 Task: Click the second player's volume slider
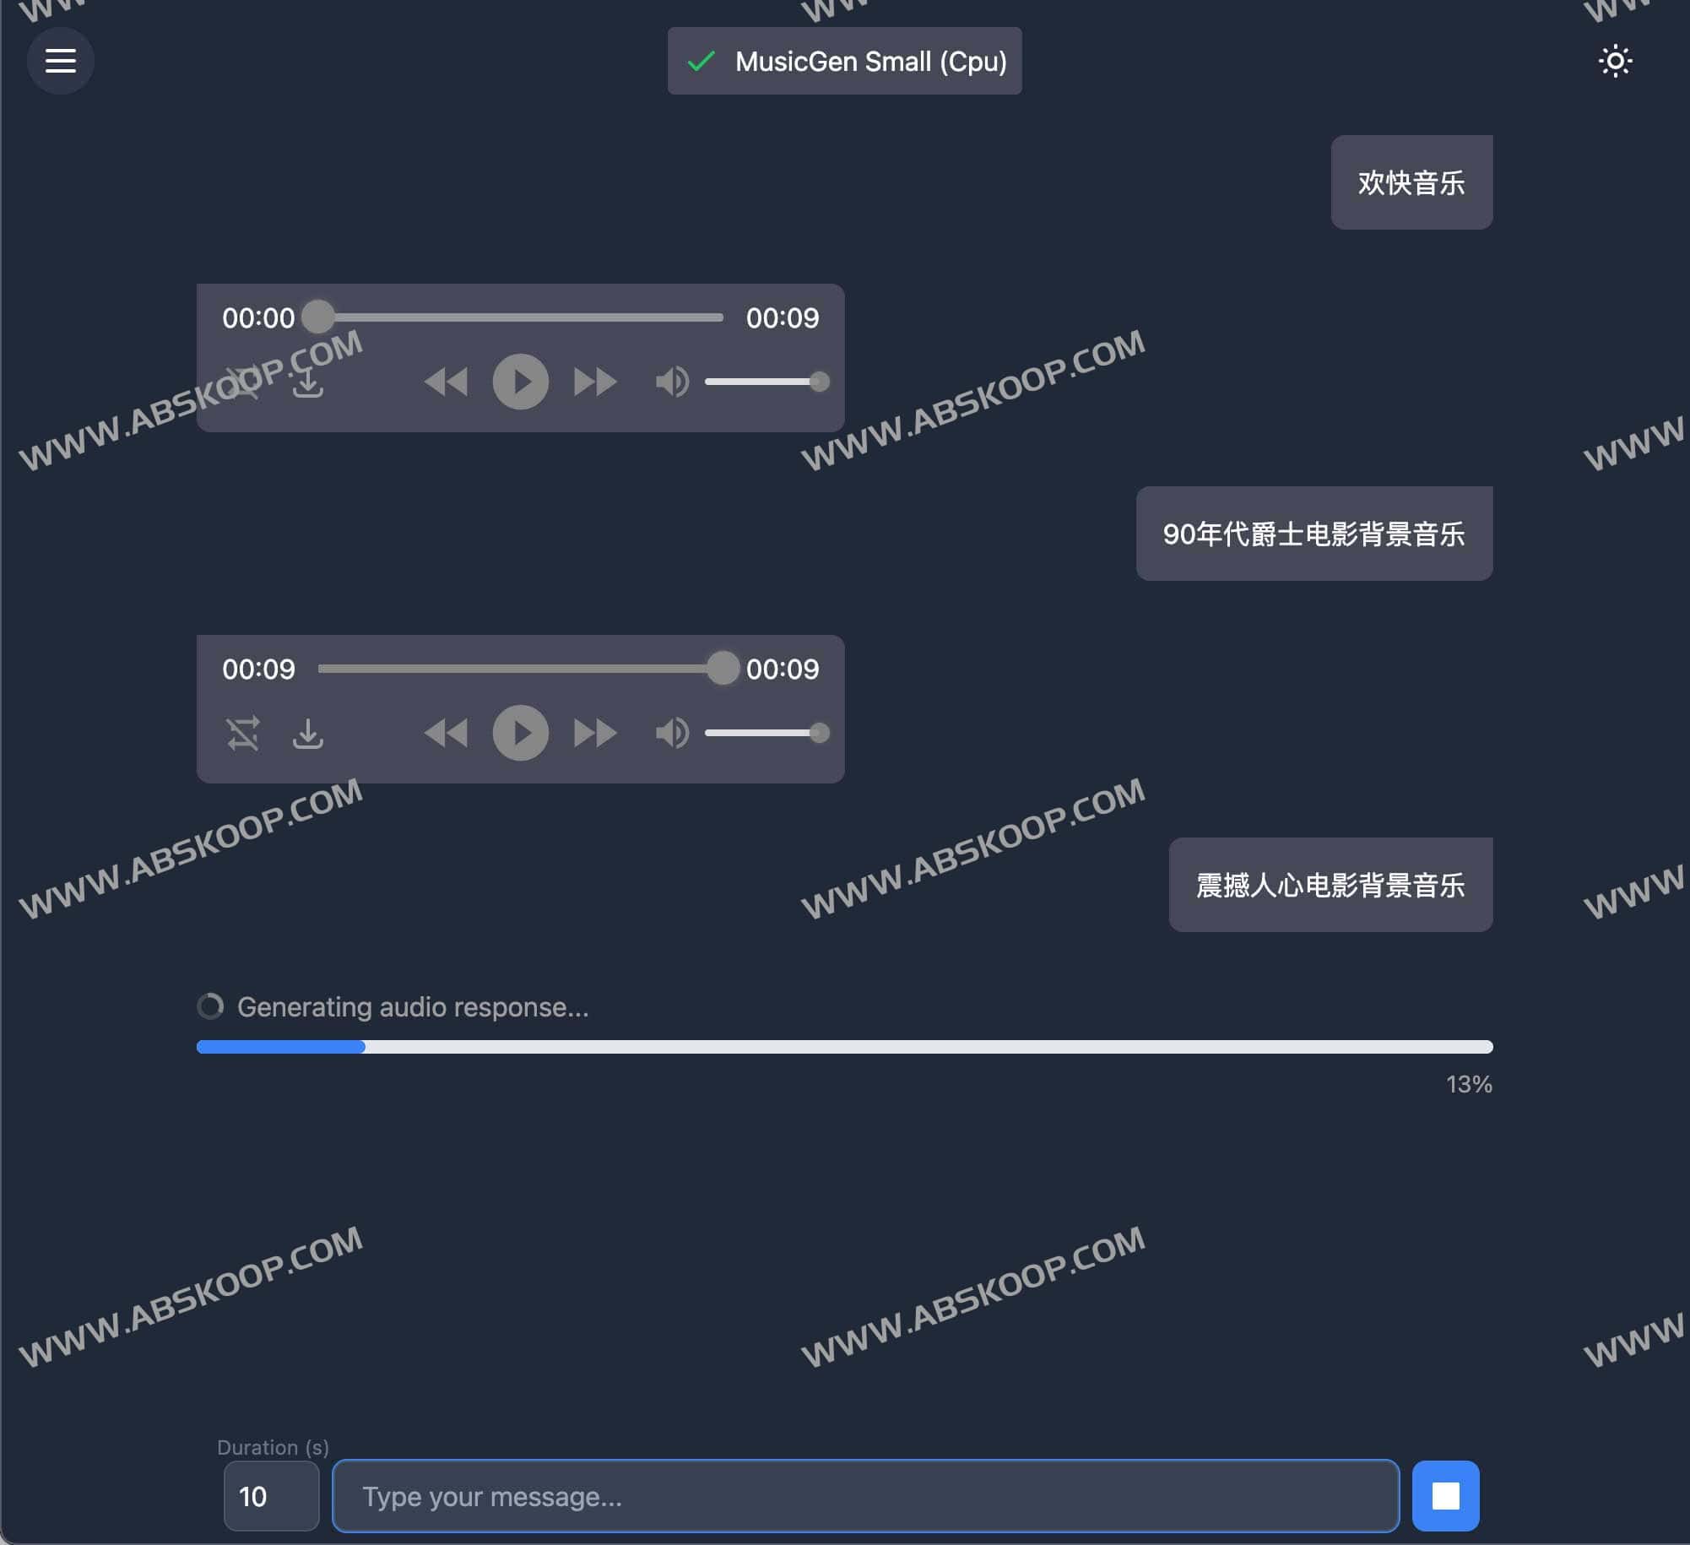(x=764, y=733)
